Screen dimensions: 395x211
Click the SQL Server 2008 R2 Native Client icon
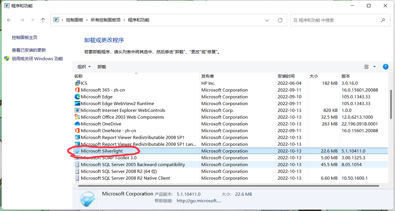point(77,178)
